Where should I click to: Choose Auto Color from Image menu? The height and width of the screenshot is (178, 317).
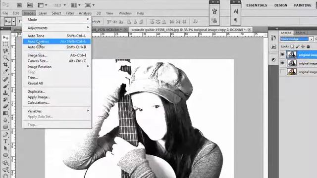57,47
